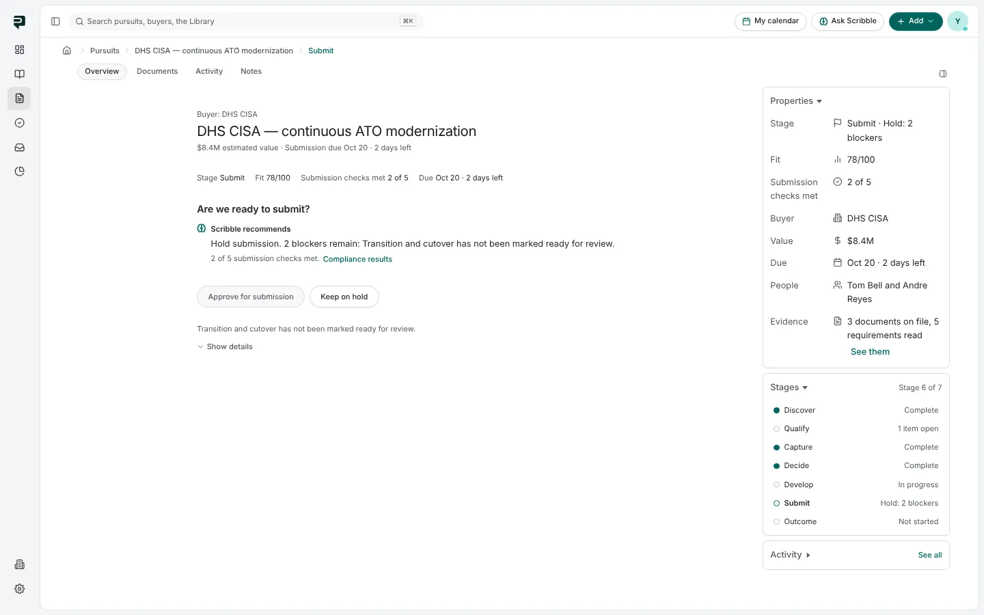Open the dashboard grid icon in sidebar

(x=19, y=50)
